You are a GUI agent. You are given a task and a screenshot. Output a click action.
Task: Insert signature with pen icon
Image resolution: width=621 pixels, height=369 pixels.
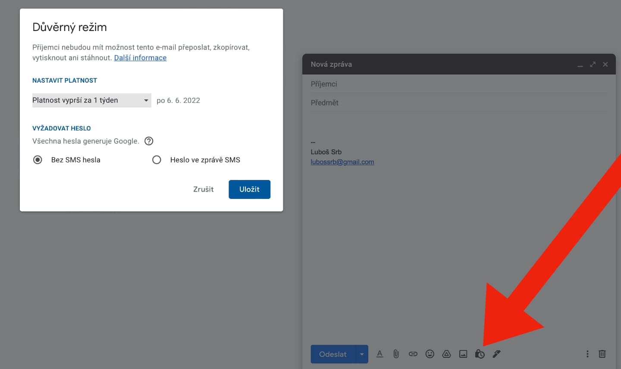click(496, 354)
